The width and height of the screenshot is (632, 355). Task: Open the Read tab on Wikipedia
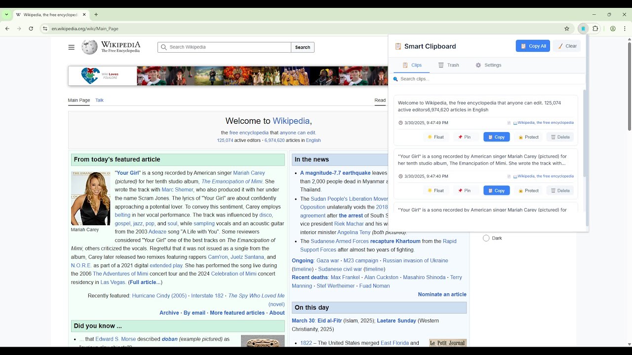(380, 100)
